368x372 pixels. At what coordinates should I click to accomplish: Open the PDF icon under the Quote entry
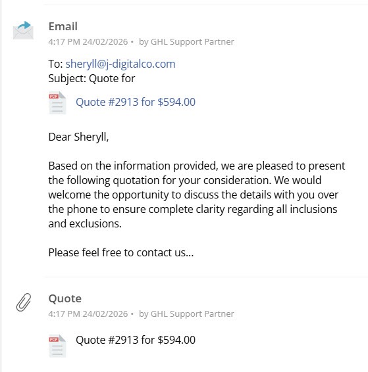coord(57,346)
